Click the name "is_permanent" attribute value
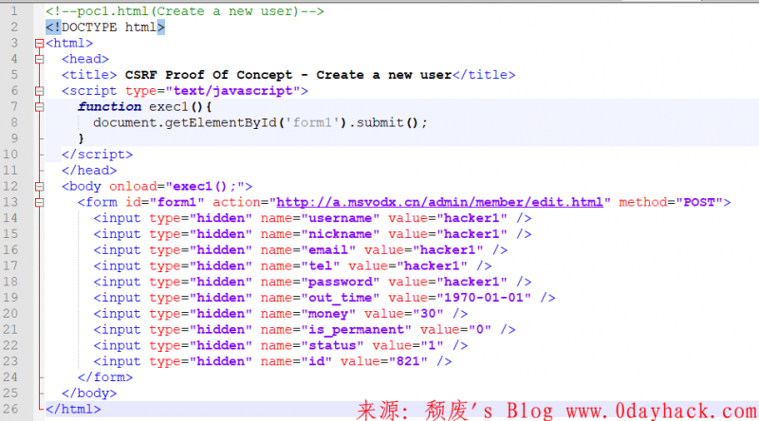This screenshot has height=421, width=759. pyautogui.click(x=357, y=330)
